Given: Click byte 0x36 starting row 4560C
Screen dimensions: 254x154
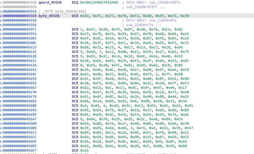Looking at the screenshot, I should coord(84,43).
